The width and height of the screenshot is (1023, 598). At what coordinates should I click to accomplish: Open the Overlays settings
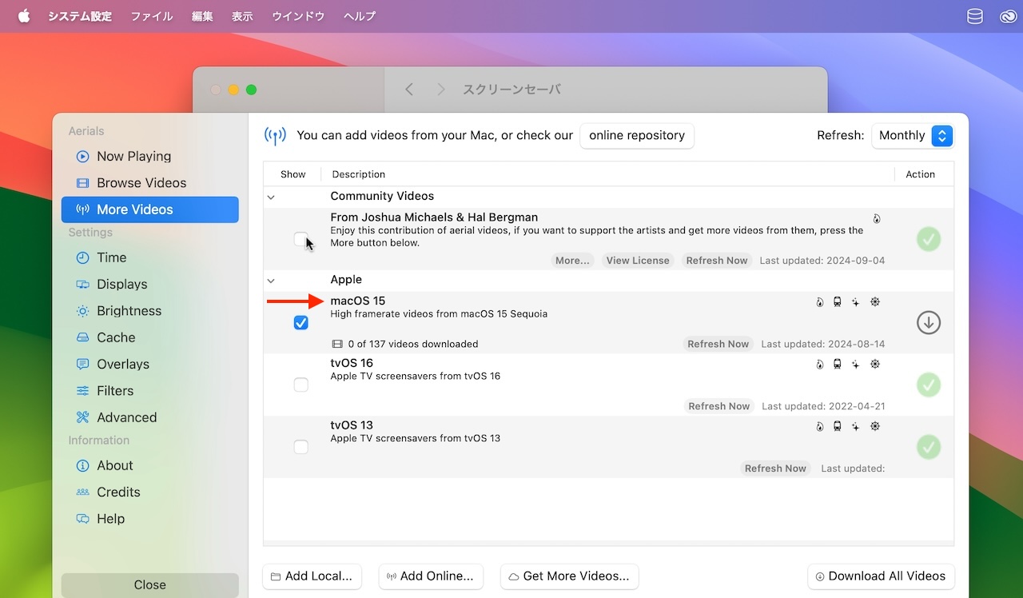[x=149, y=364]
